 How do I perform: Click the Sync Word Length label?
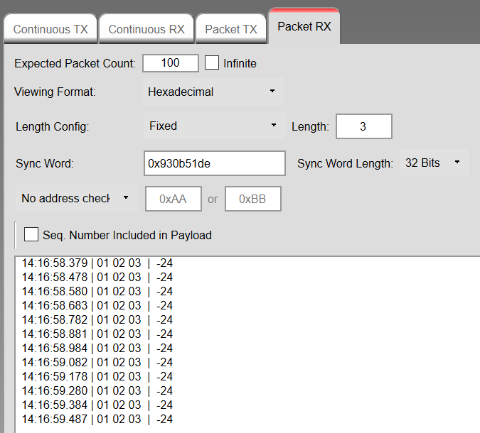pos(346,163)
